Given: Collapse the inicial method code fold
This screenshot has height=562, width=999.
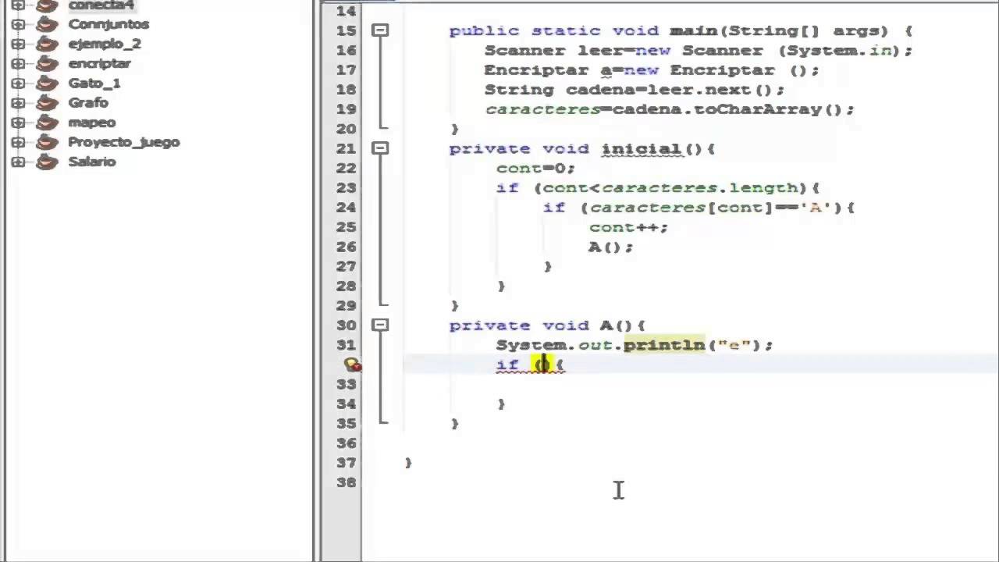Looking at the screenshot, I should click(380, 148).
